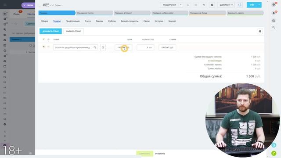281x158 pixels.
Task: Expand the Счёт button dropdown arrow
Action: tap(259, 5)
